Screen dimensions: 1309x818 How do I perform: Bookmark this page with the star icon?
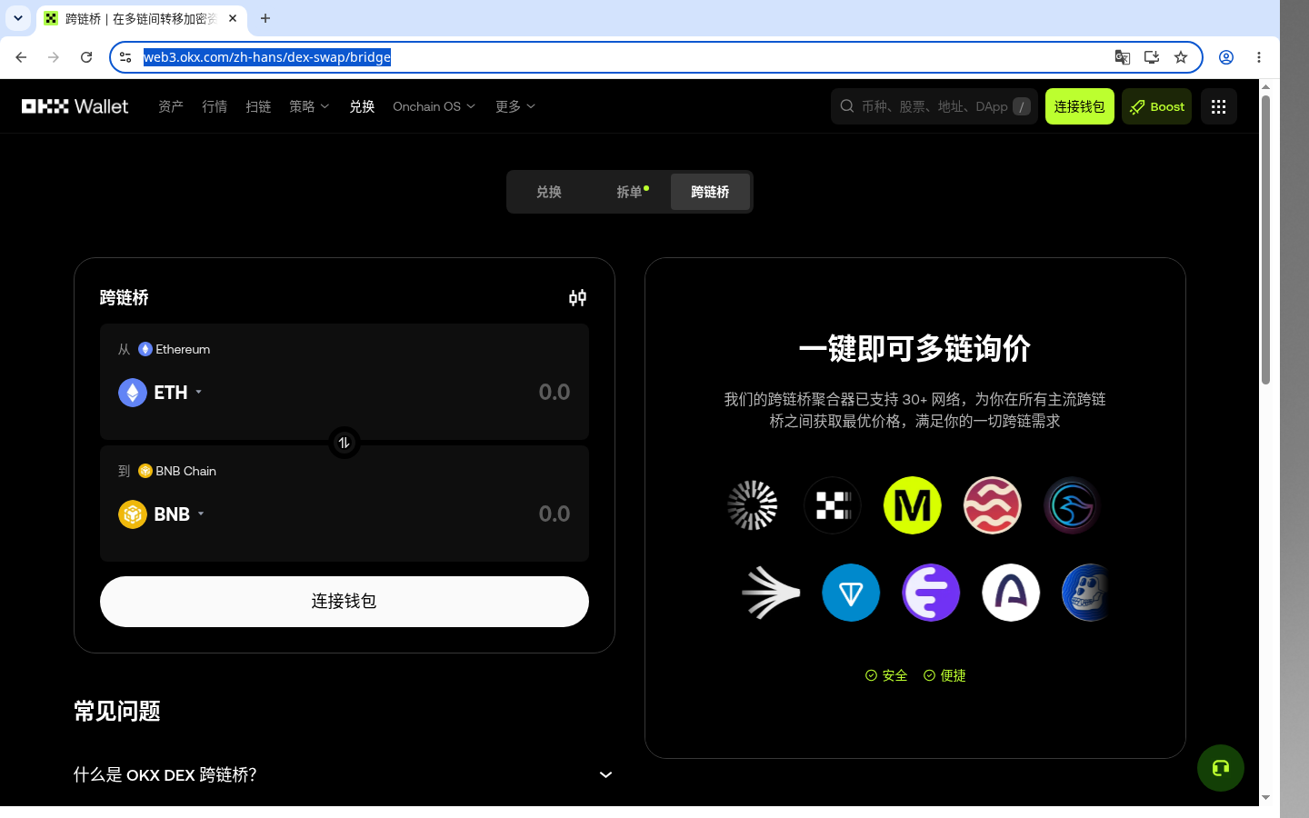pos(1181,57)
